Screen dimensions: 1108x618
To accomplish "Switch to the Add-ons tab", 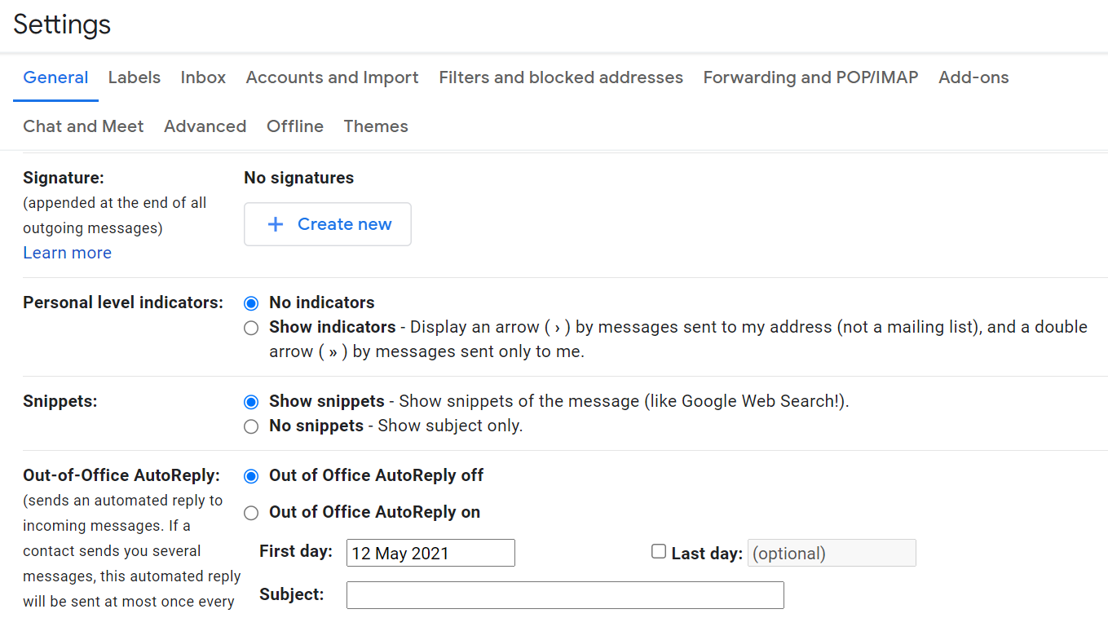I will click(973, 77).
